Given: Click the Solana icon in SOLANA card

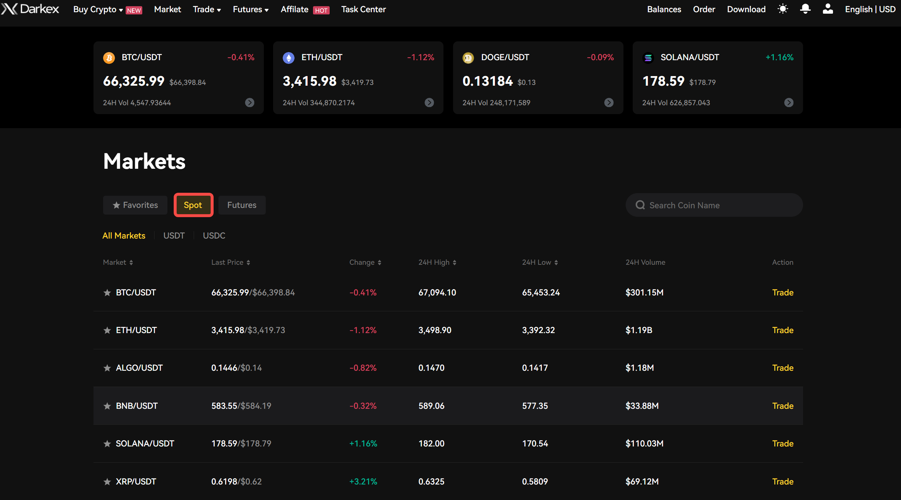Looking at the screenshot, I should pos(648,58).
